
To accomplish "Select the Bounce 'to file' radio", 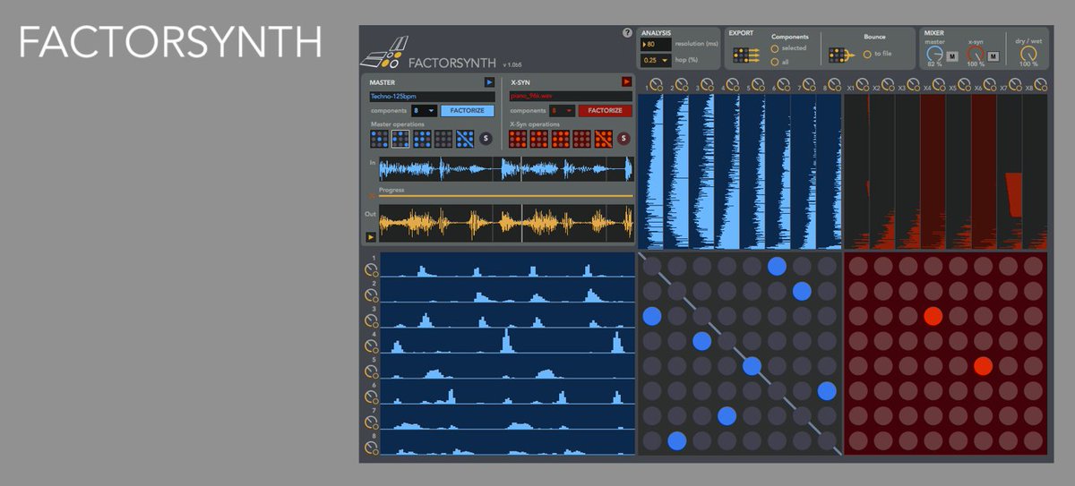I will point(866,54).
